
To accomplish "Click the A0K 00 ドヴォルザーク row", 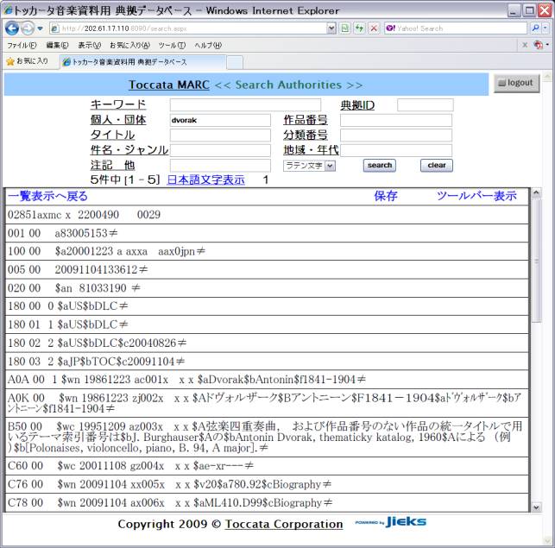I will coord(267,403).
